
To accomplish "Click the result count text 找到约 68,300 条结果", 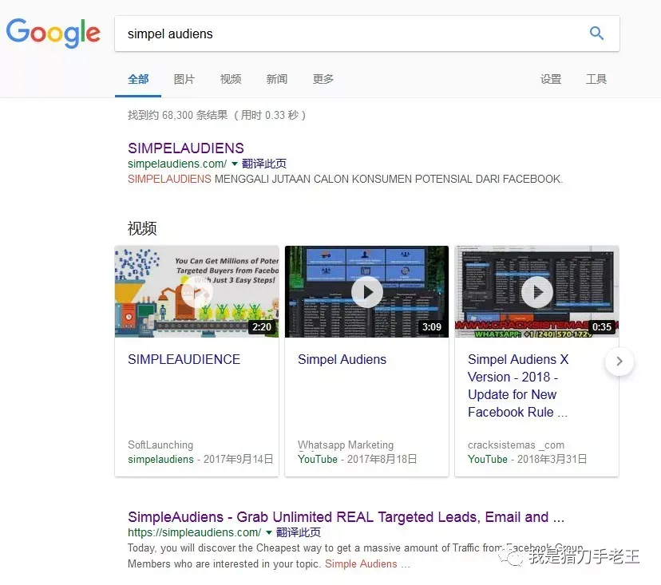I will [216, 115].
